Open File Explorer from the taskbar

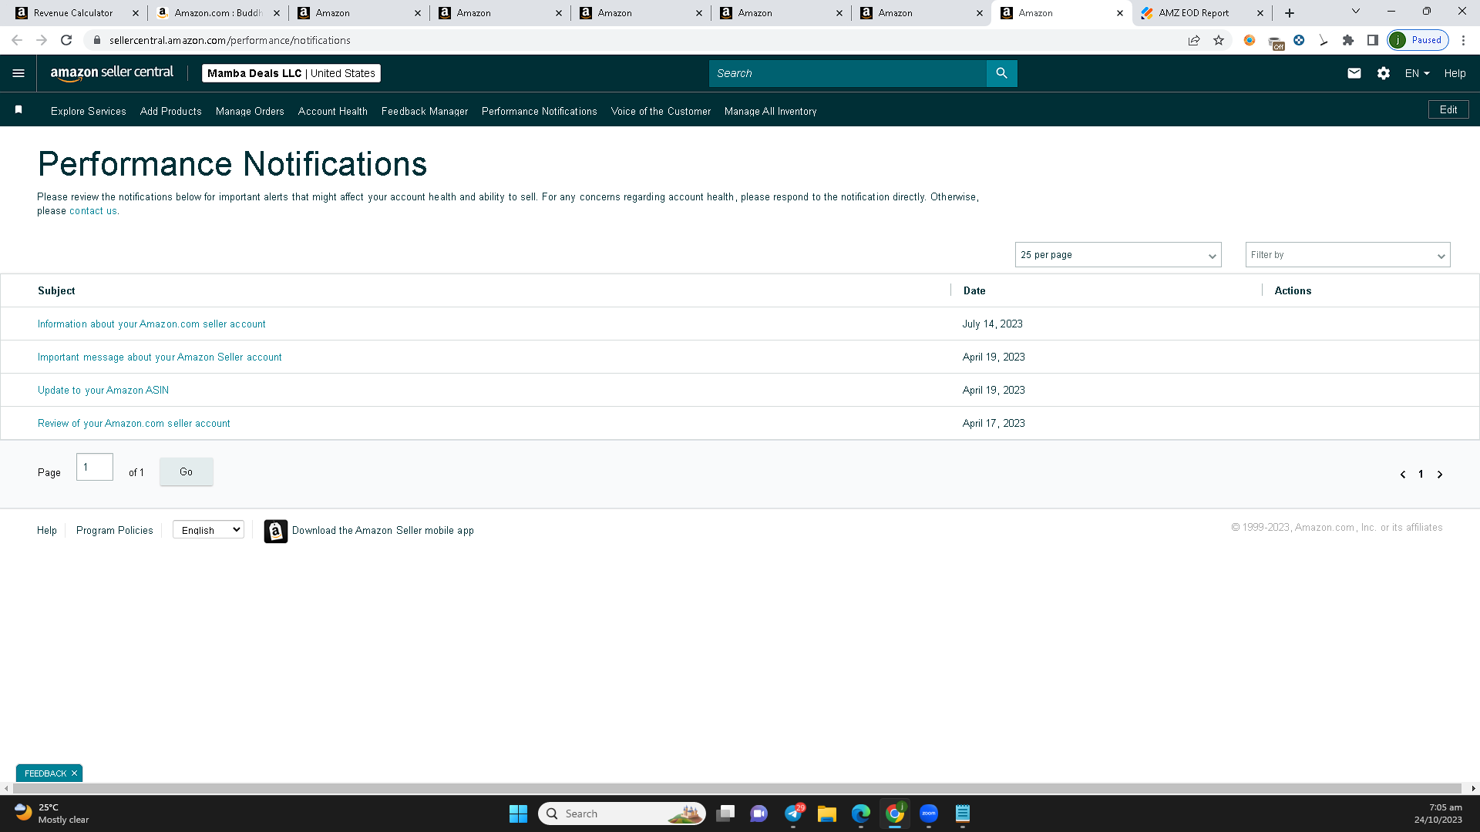click(827, 814)
